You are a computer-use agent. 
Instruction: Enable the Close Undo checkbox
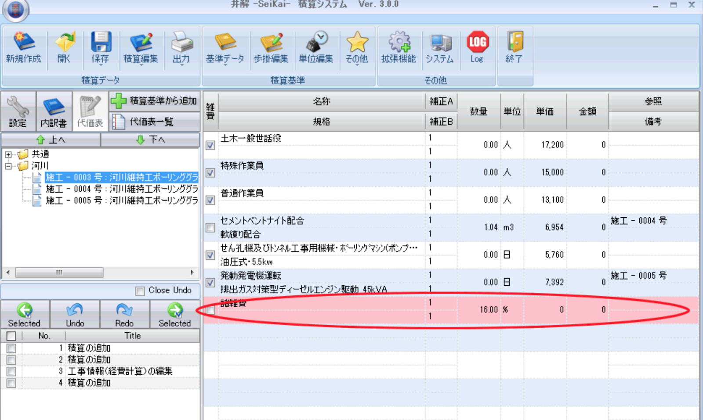pos(140,291)
